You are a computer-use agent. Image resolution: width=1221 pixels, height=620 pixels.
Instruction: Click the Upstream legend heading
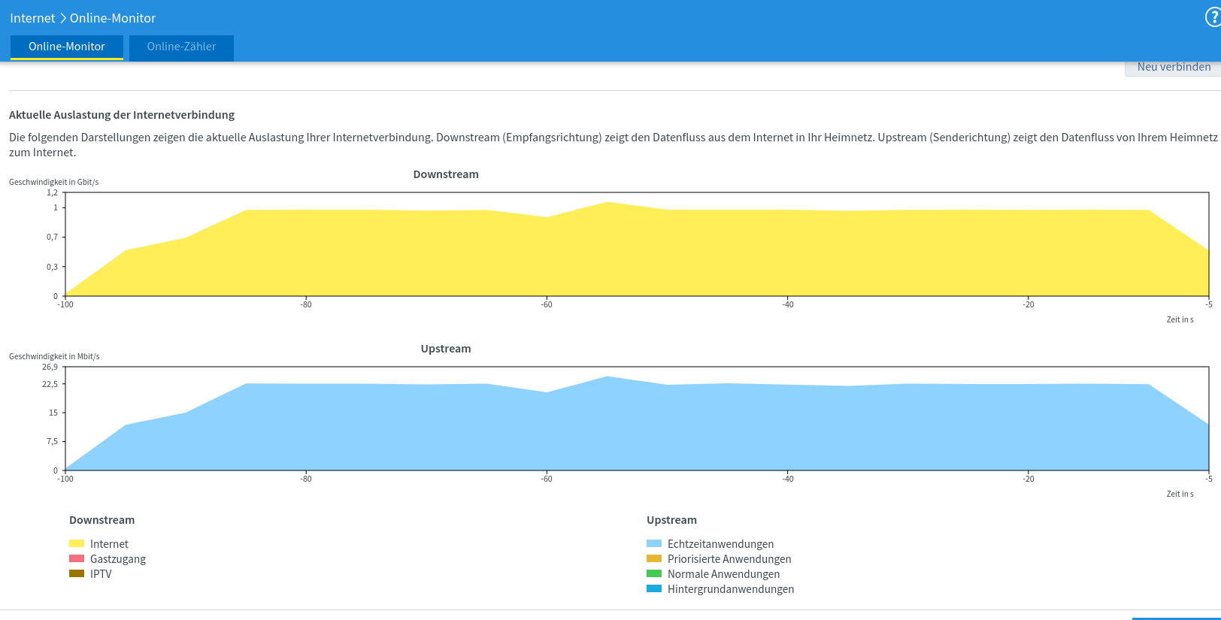(671, 520)
